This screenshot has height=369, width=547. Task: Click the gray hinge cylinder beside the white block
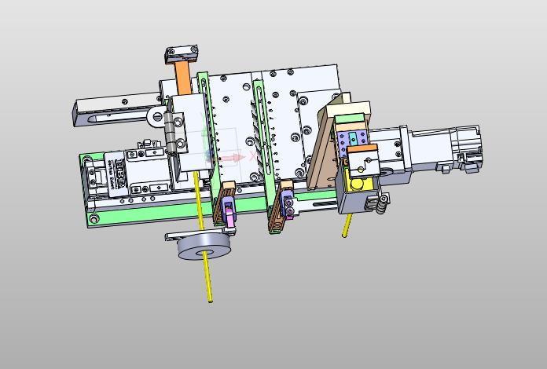pyautogui.click(x=169, y=133)
